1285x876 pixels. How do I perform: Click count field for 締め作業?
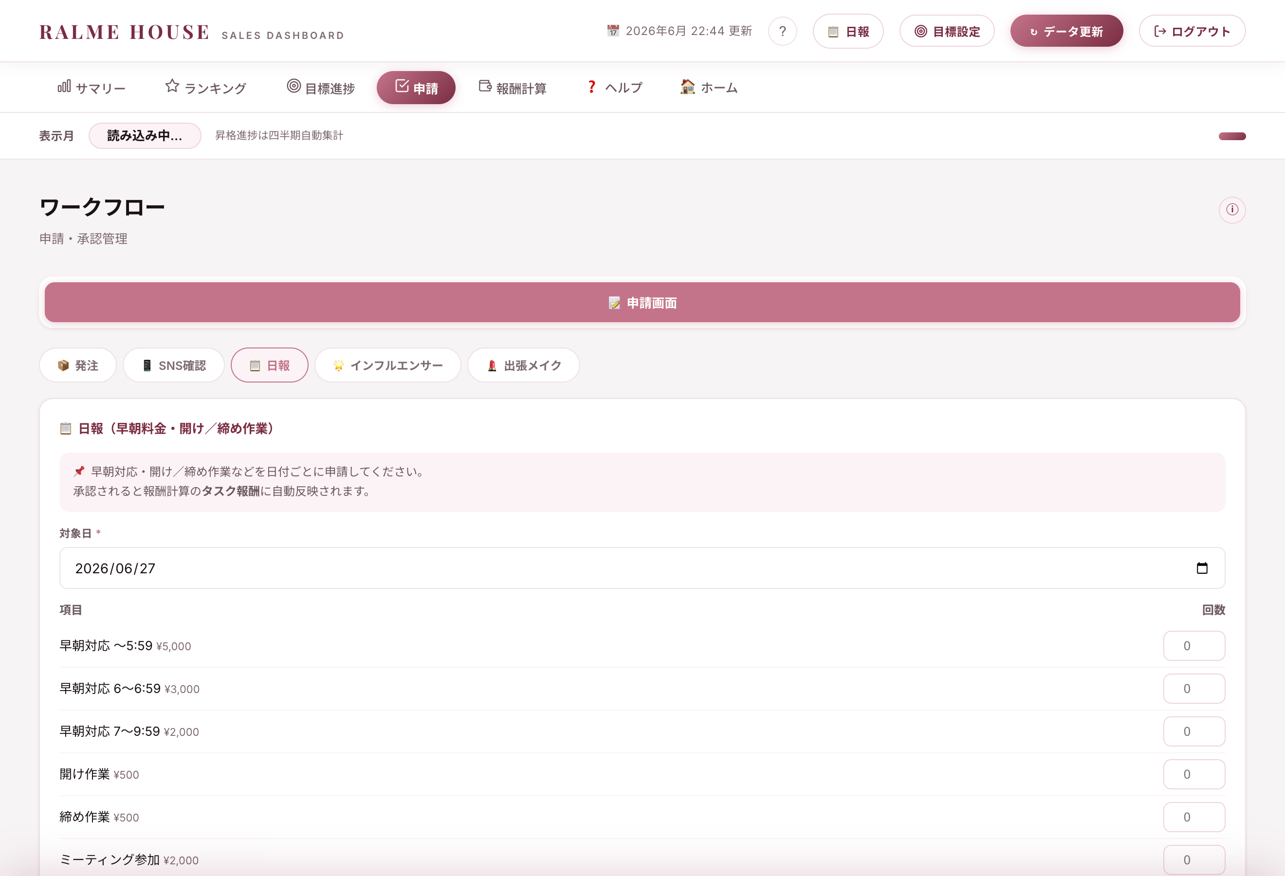(x=1194, y=817)
